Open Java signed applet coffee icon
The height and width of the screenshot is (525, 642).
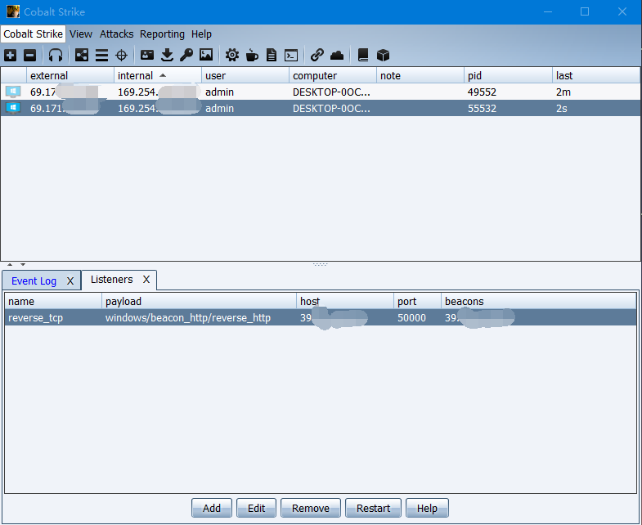tap(252, 55)
